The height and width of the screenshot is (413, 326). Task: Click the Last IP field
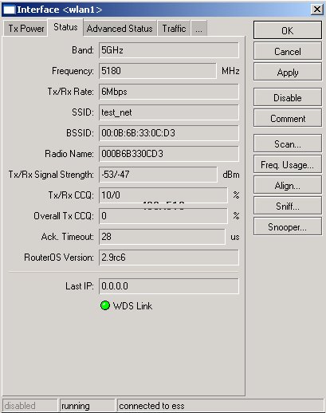coord(169,286)
